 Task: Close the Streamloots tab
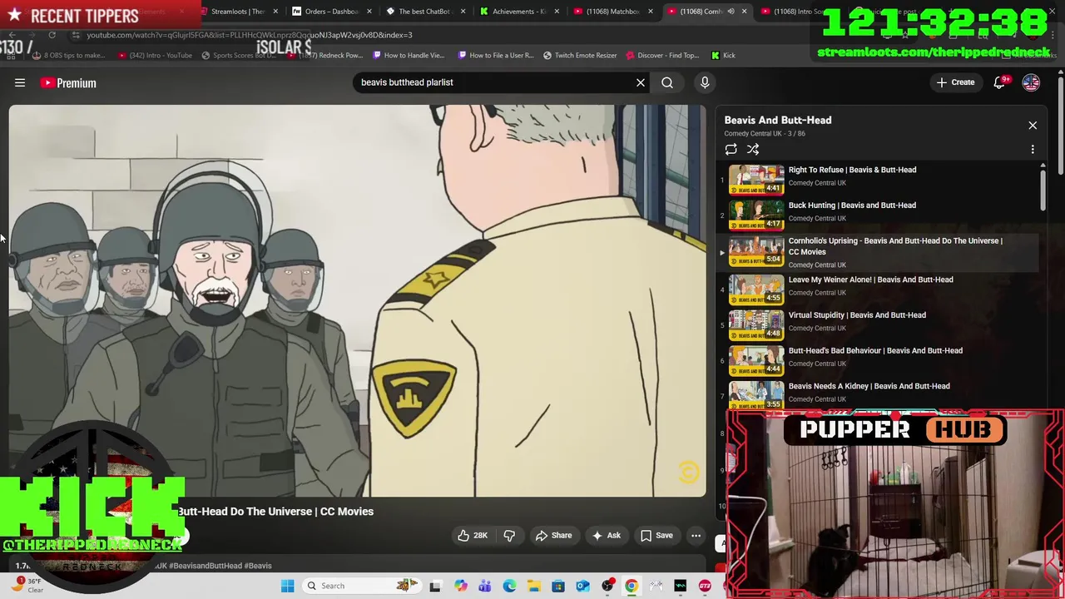tap(275, 12)
